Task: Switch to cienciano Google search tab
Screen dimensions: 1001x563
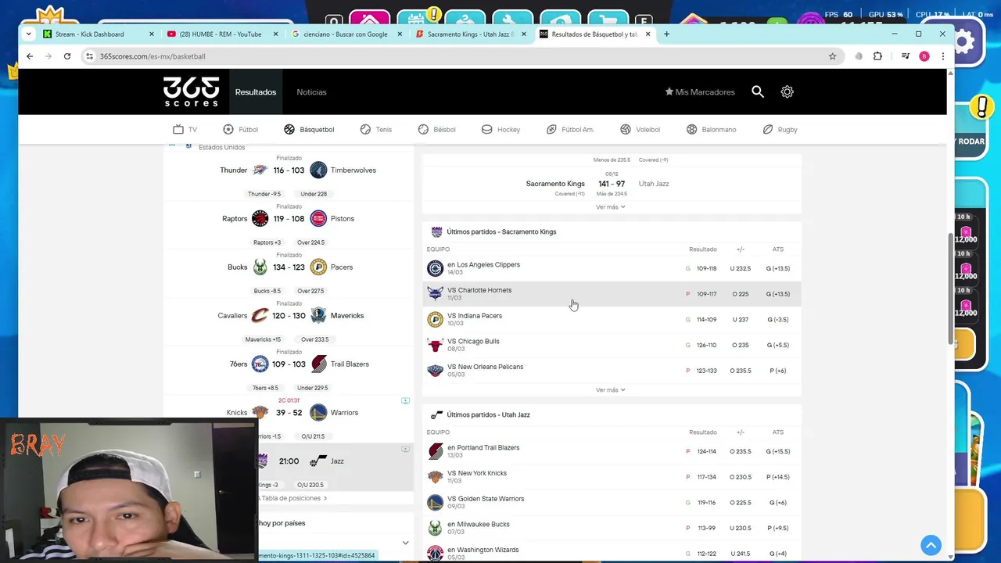Action: (347, 34)
